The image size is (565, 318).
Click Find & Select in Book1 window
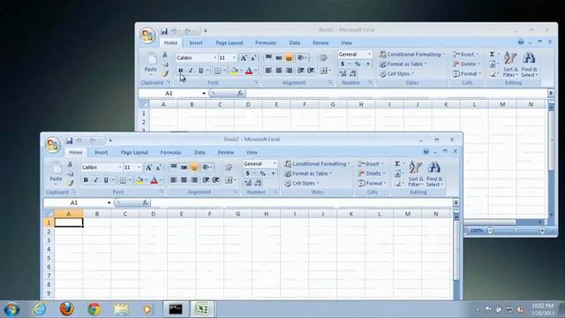click(529, 64)
